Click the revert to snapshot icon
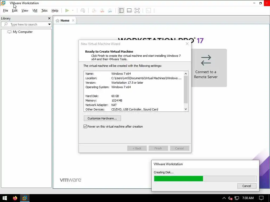Screen dimensions: 270x202 point(102,11)
